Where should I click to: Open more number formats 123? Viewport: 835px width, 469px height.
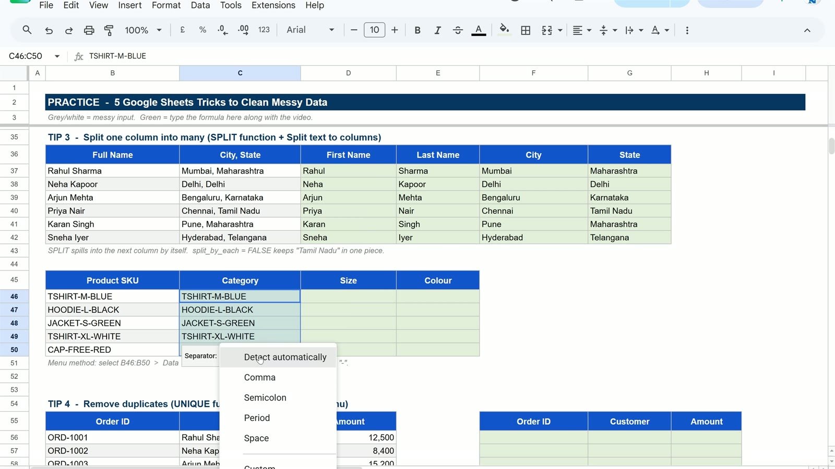point(264,30)
